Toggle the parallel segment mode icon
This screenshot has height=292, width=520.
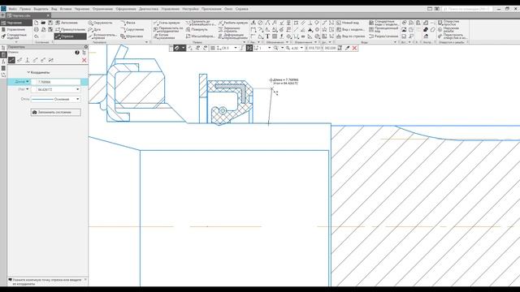pyautogui.click(x=19, y=60)
